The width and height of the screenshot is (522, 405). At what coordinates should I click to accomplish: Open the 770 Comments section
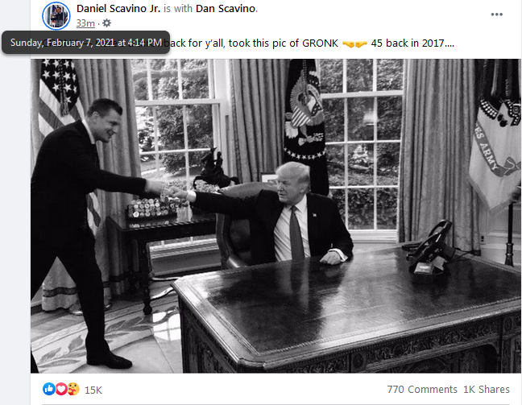click(x=422, y=390)
